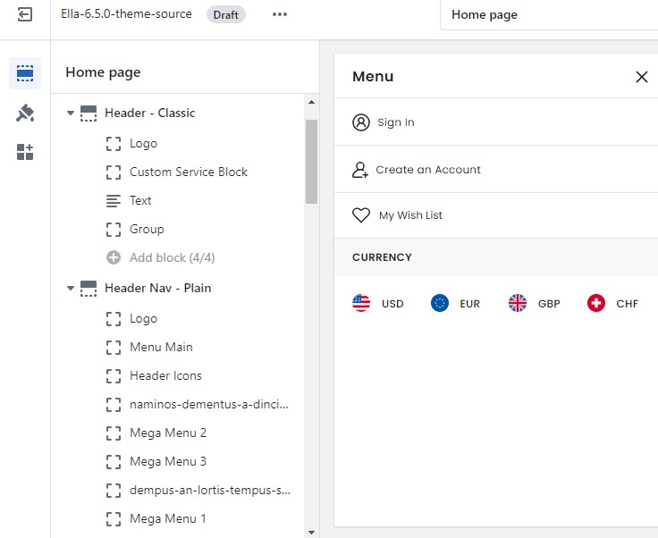The height and width of the screenshot is (538, 658).
Task: Click the plus icon beside Add block
Action: (x=114, y=257)
